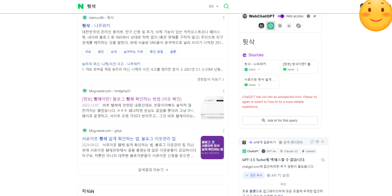Click the purple griye blog thumbnail
This screenshot has width=392, height=196.
click(212, 148)
